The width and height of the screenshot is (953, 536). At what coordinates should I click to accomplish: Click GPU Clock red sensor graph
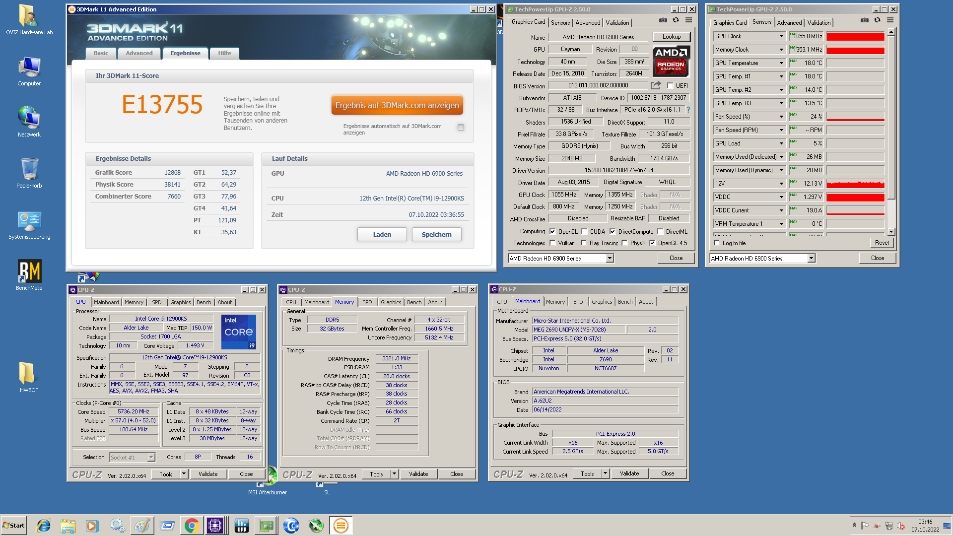pos(855,36)
